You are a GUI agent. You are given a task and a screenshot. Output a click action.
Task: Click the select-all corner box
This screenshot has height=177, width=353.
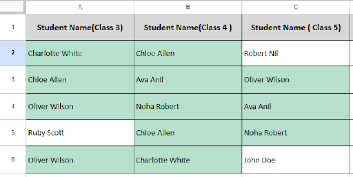coord(13,7)
